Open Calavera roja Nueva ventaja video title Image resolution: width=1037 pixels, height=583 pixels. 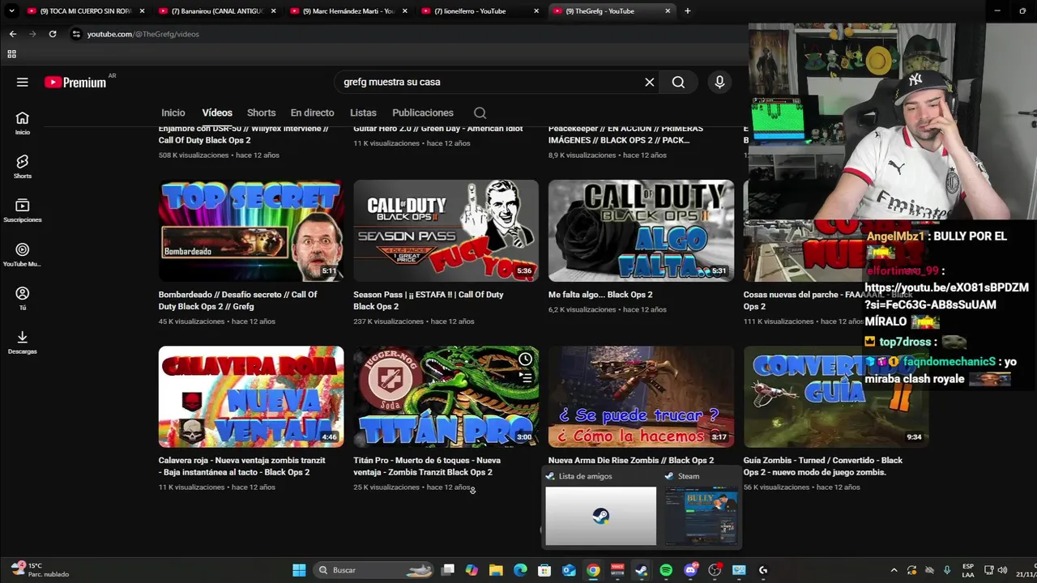tap(241, 466)
